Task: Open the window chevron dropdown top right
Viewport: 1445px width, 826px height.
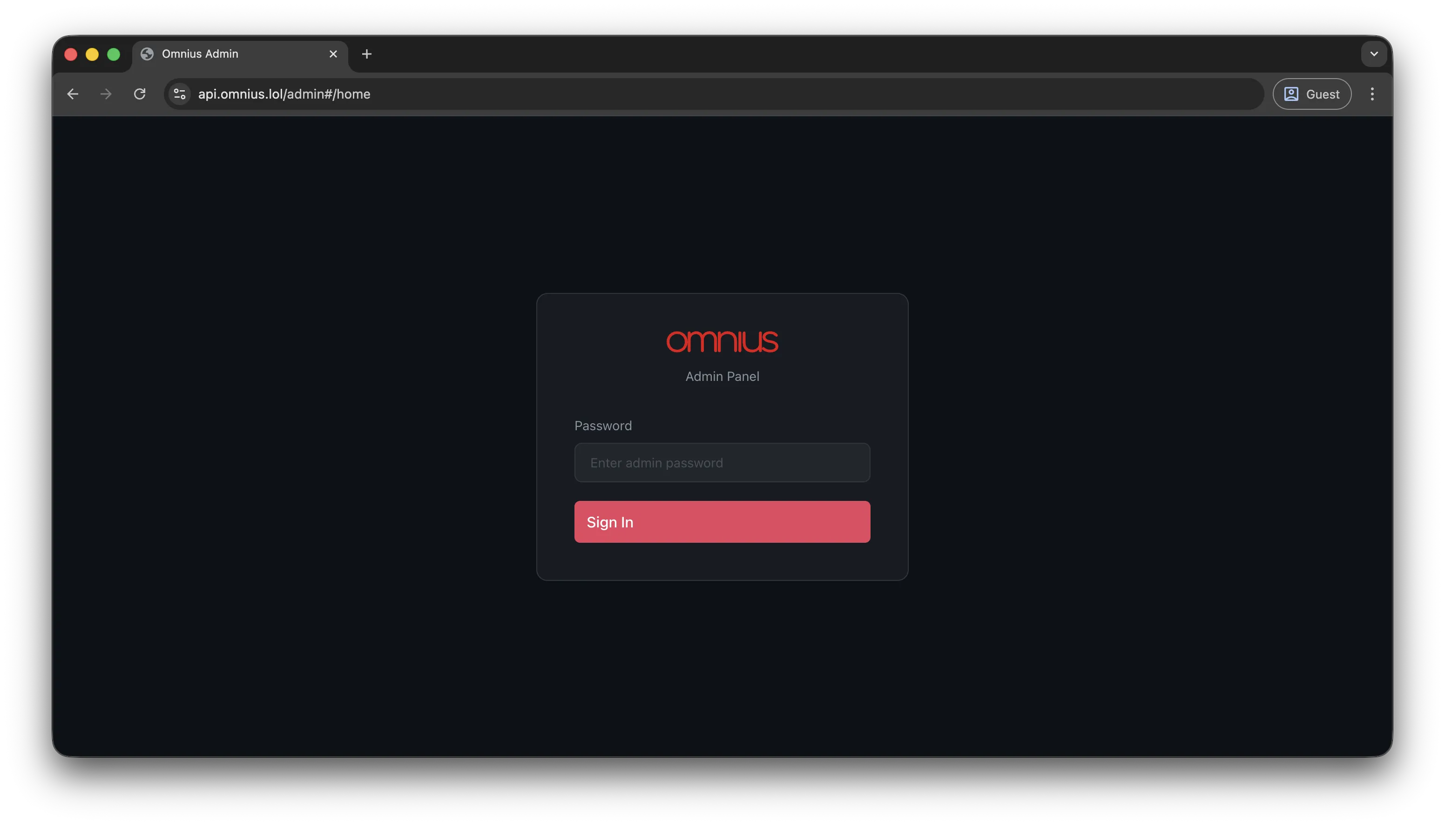Action: 1374,54
